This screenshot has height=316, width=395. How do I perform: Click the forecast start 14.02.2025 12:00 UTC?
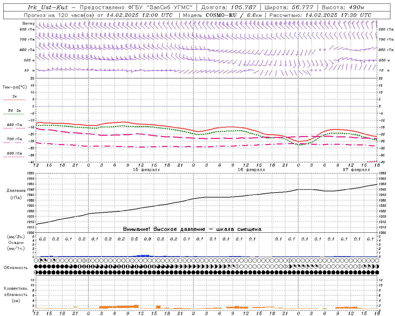(x=139, y=15)
